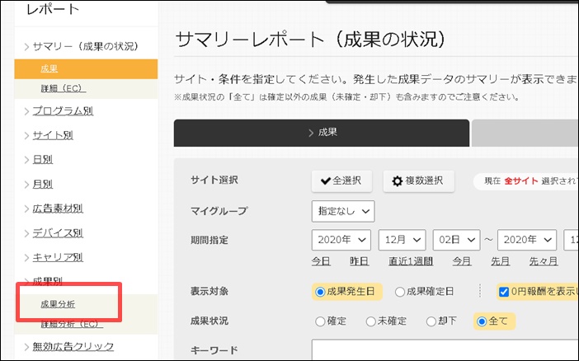Click the 直近1週間 period link
Viewport: 579px width, 361px height.
tap(412, 261)
